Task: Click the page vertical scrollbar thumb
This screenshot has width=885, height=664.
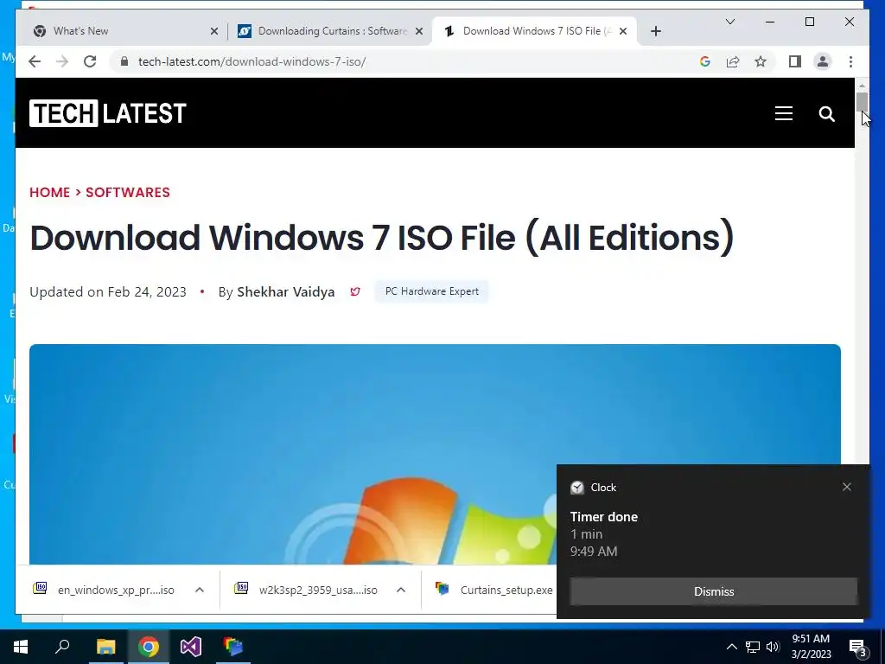Action: click(x=862, y=103)
